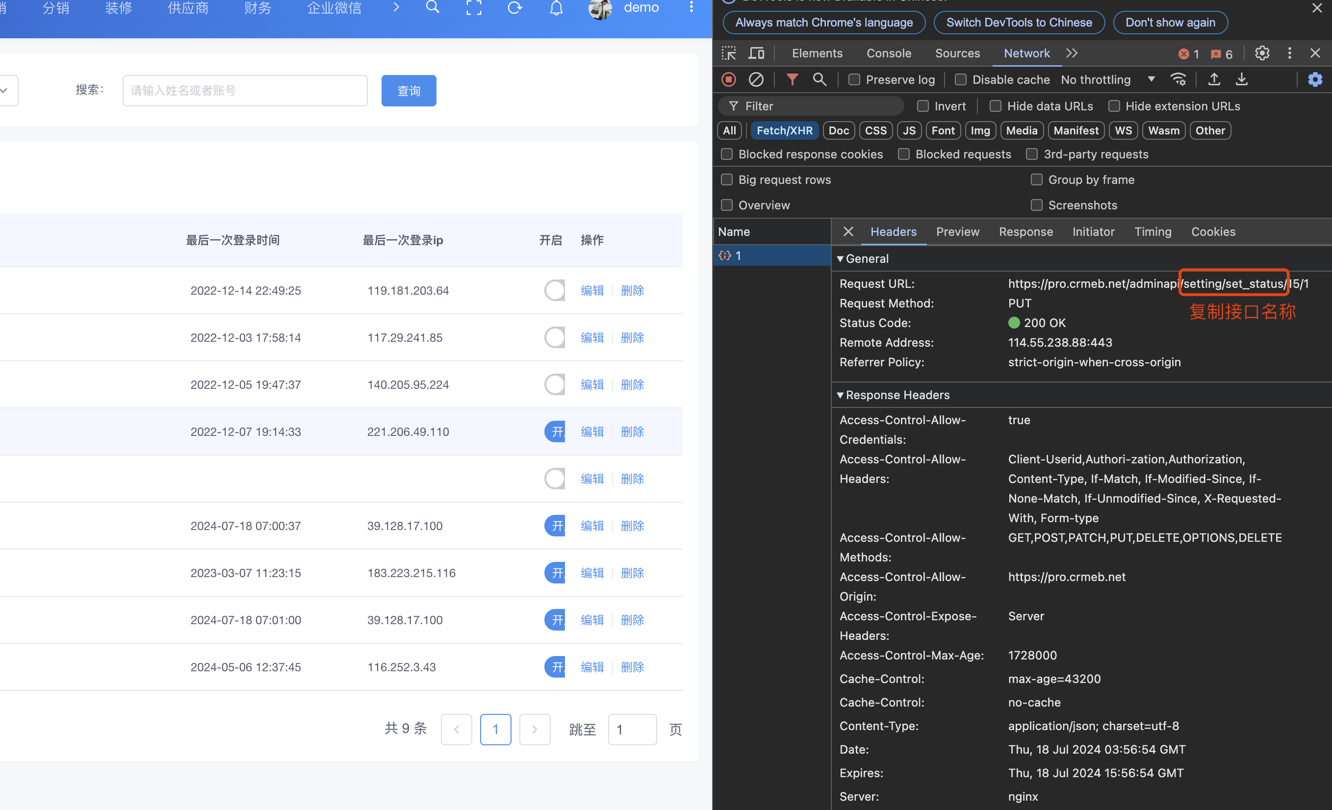Close the request details panel
Image resolution: width=1332 pixels, height=810 pixels.
pos(848,232)
